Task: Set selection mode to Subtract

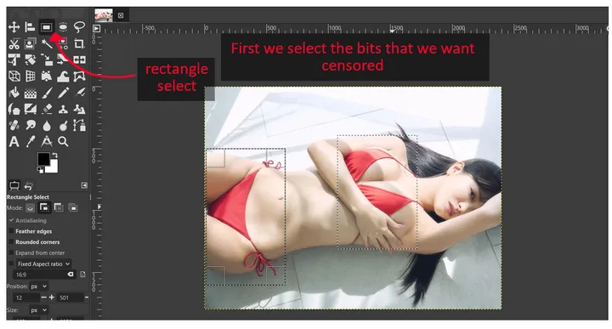Action: click(59, 208)
